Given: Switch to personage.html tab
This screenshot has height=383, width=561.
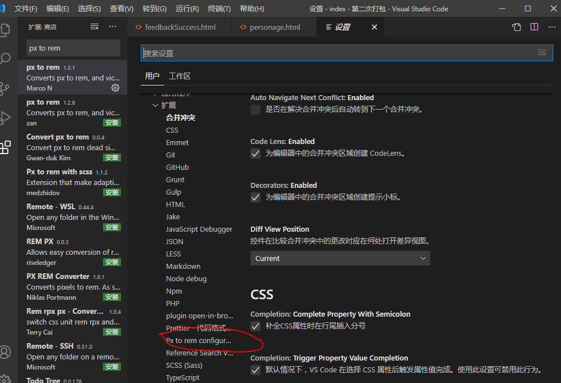Looking at the screenshot, I should click(274, 27).
